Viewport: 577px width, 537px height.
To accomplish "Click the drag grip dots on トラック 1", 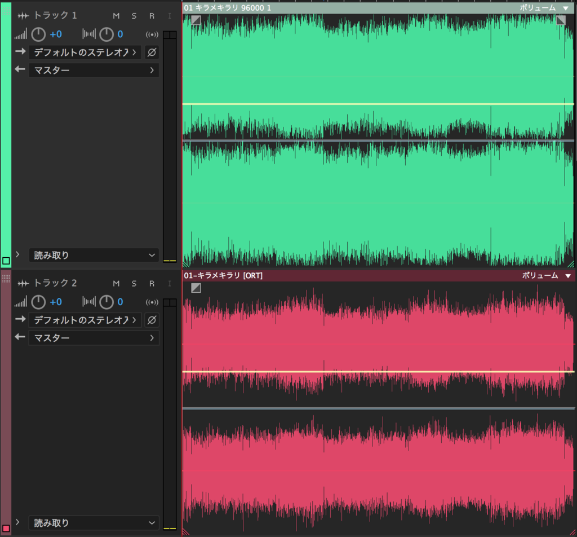I will 6,10.
